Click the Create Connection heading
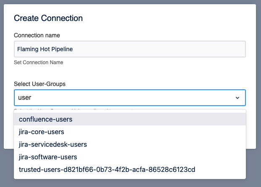 [x=48, y=18]
